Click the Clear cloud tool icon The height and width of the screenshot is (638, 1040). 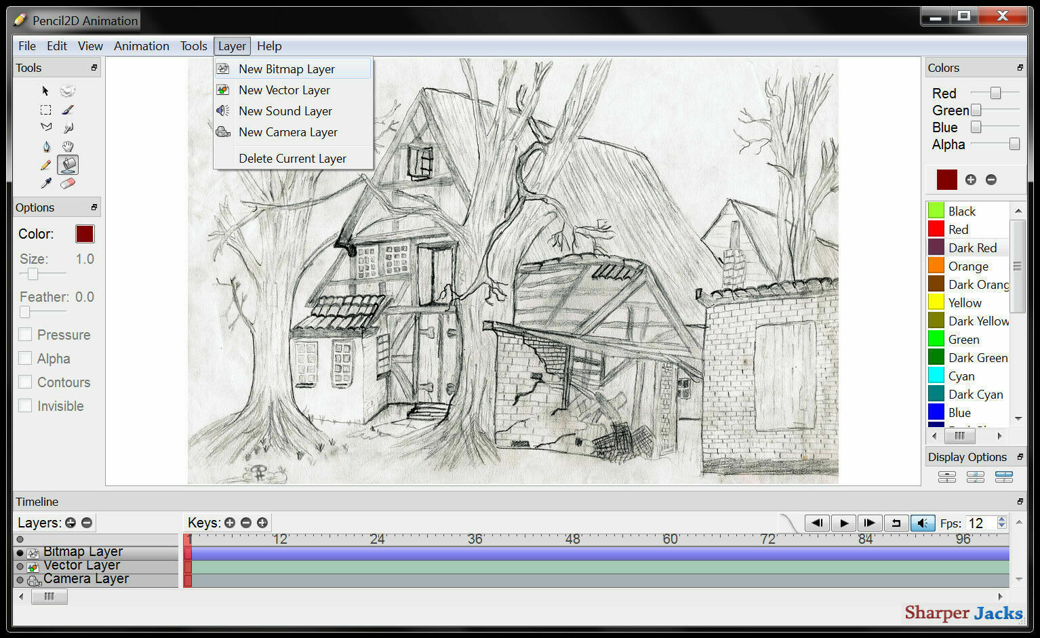tap(67, 91)
